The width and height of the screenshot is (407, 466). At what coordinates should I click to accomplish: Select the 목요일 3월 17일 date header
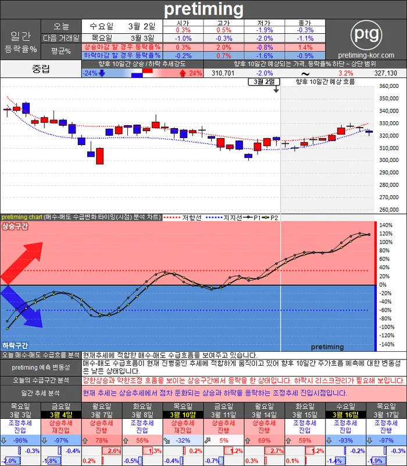387,411
